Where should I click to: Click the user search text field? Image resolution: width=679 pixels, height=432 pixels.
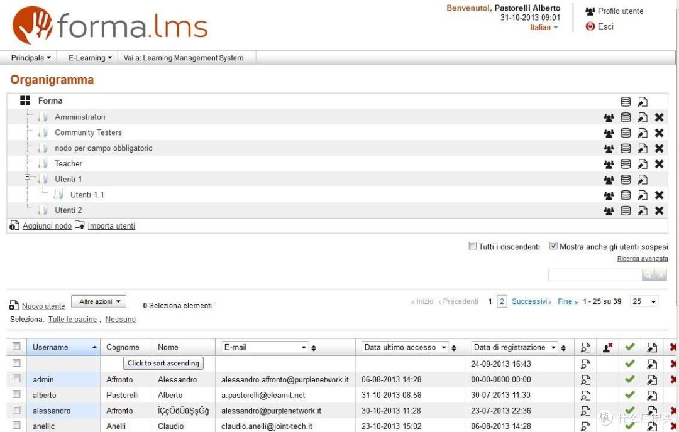pyautogui.click(x=595, y=275)
